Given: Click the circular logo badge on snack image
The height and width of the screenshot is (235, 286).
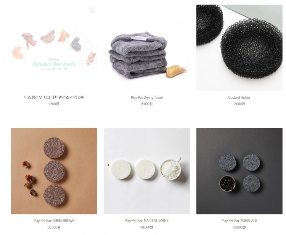Looking at the screenshot, I should click(x=92, y=10).
